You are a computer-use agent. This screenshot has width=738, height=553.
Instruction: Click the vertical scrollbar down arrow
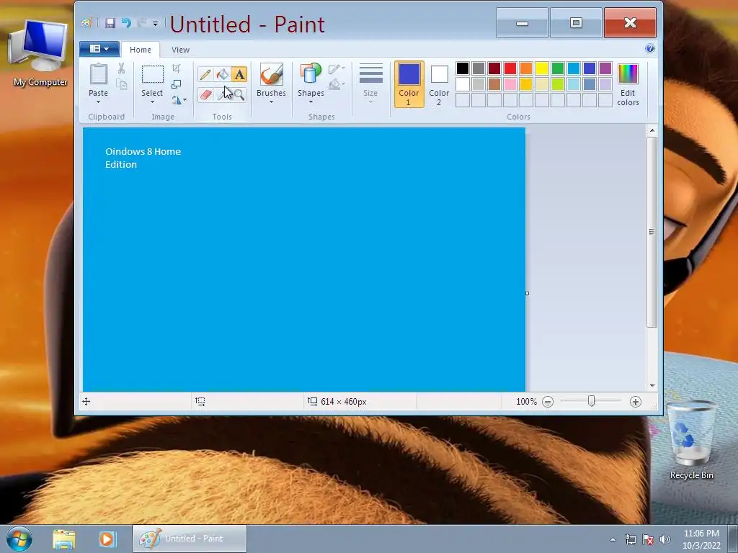click(652, 386)
